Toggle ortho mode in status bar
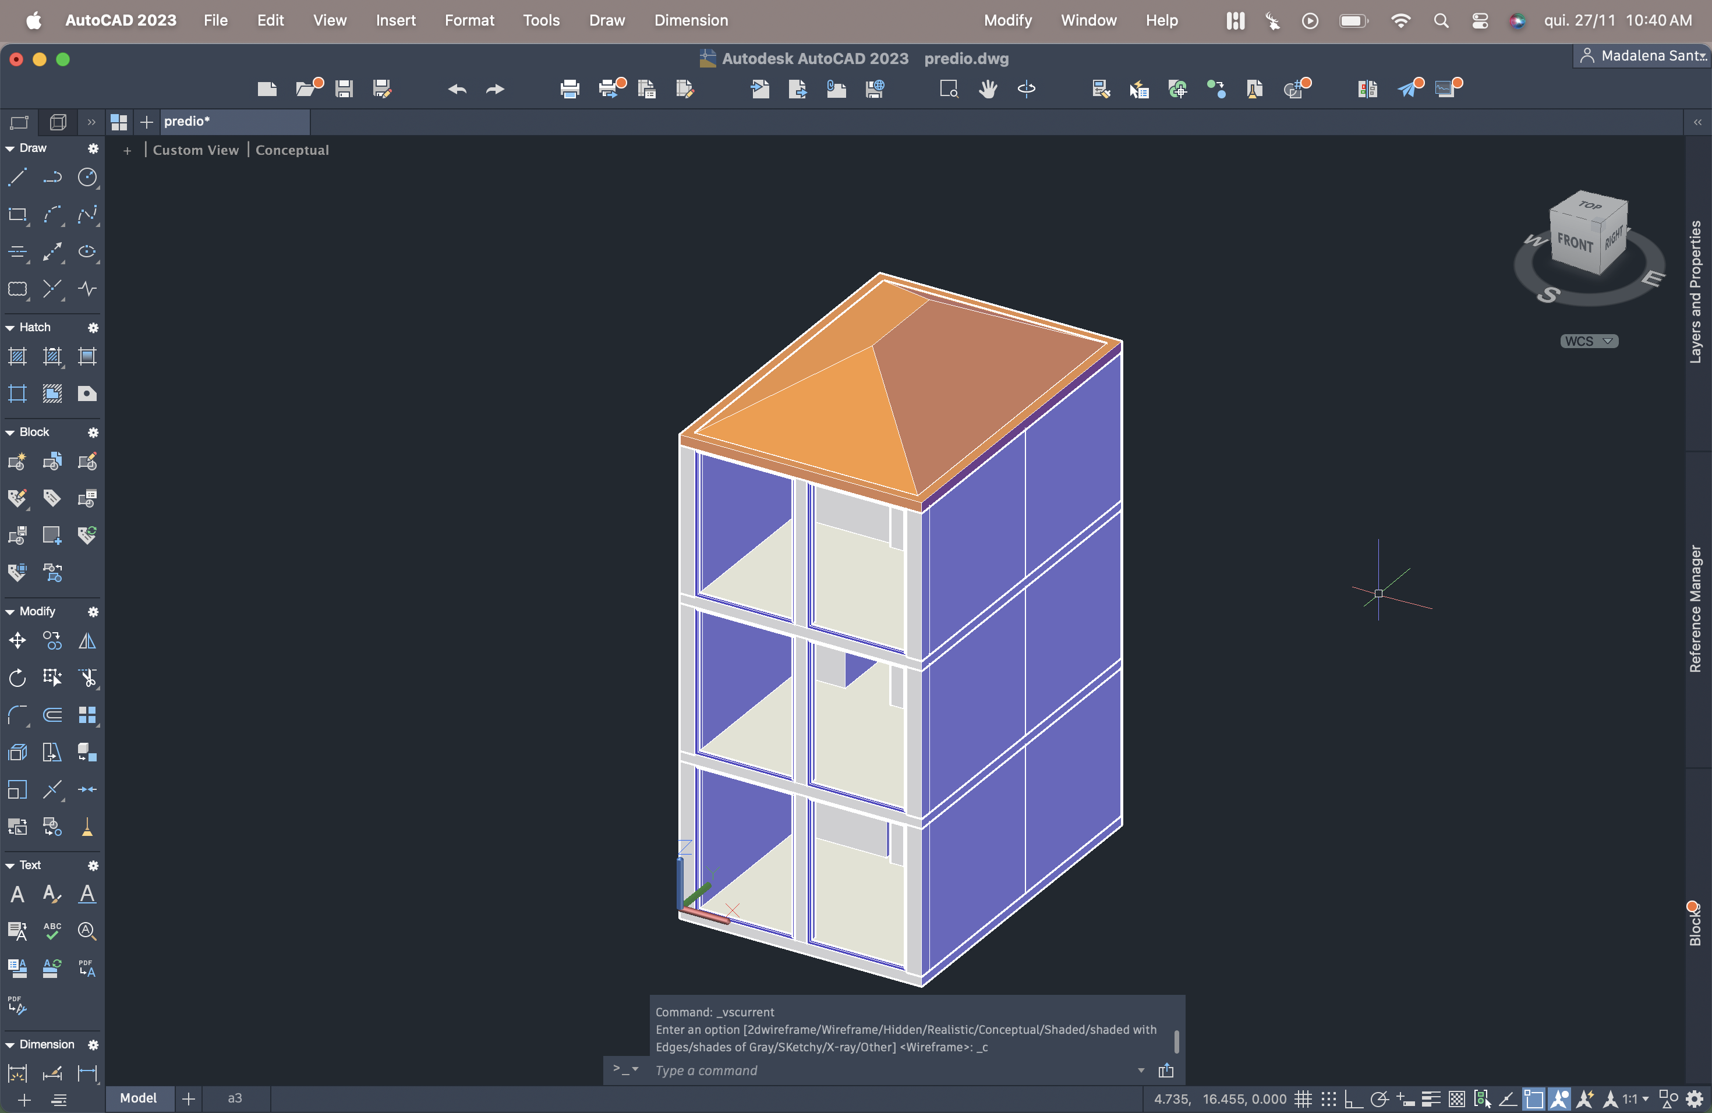 pyautogui.click(x=1353, y=1098)
